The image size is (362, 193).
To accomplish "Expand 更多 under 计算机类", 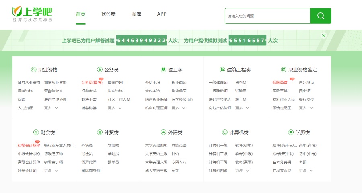I will click(242, 170).
